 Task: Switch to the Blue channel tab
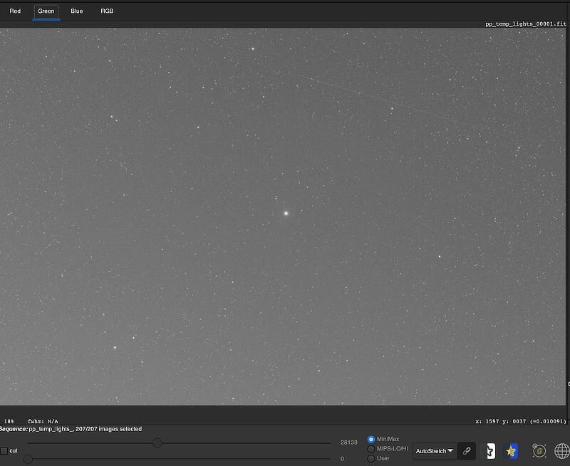tap(77, 11)
